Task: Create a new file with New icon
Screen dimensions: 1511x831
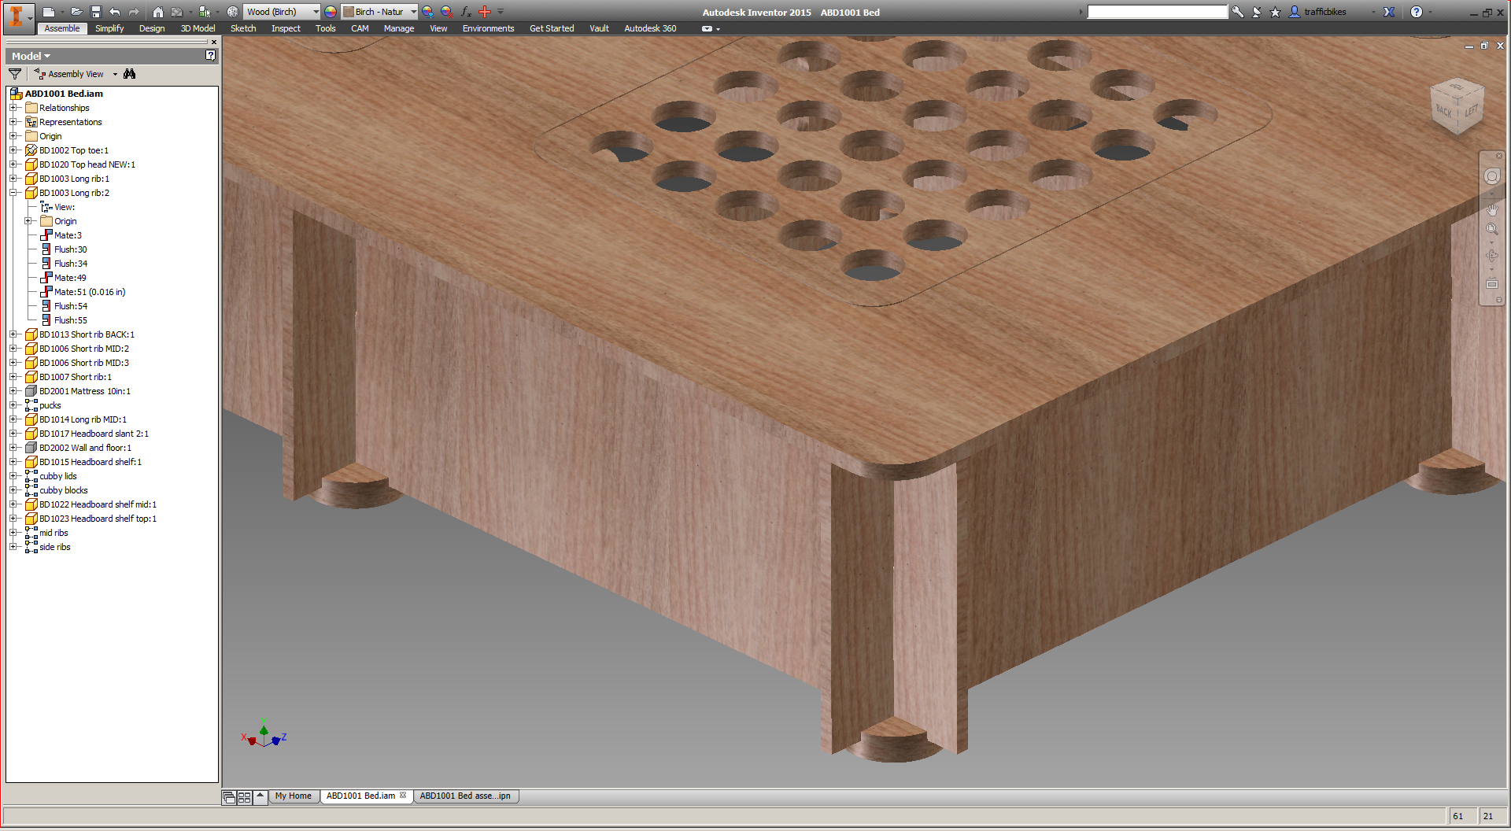Action: pyautogui.click(x=49, y=12)
